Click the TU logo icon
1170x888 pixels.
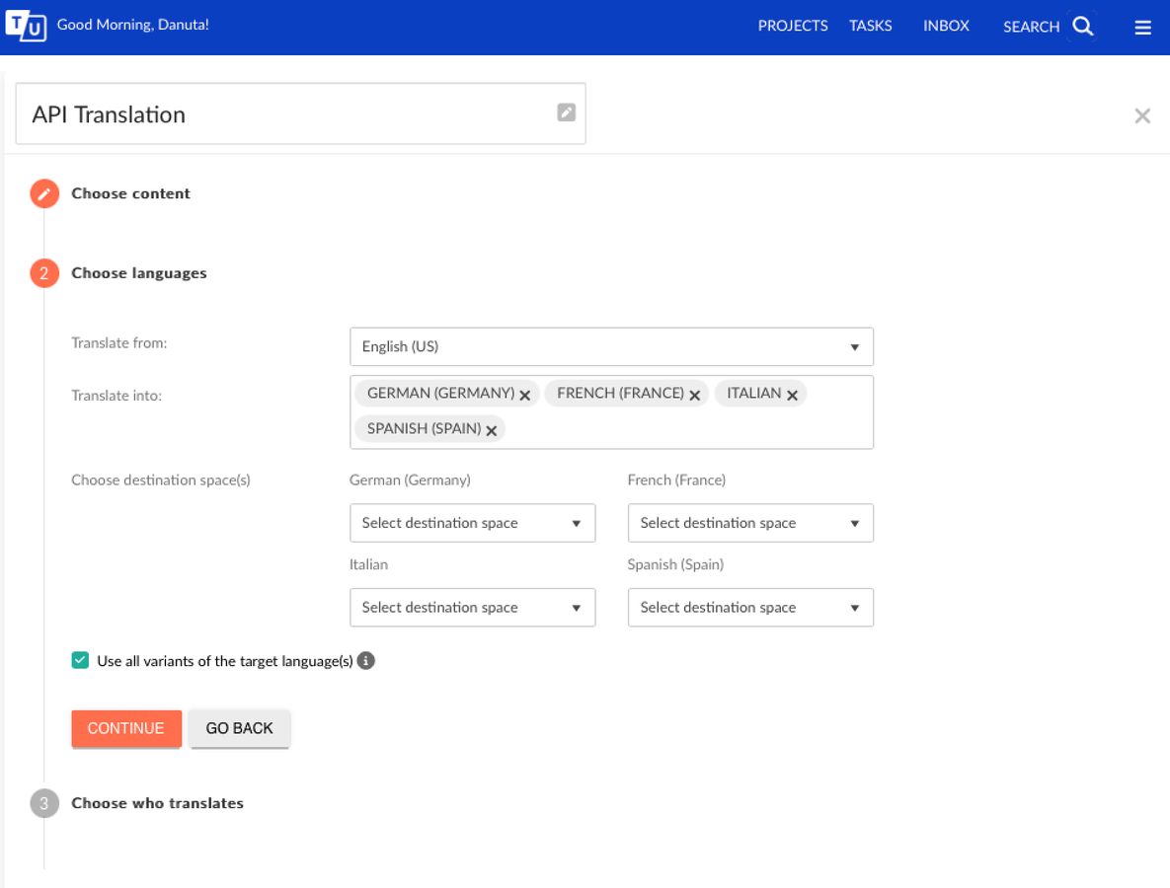click(x=26, y=26)
